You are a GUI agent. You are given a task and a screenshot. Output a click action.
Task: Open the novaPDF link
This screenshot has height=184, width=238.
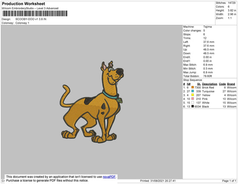(109, 177)
